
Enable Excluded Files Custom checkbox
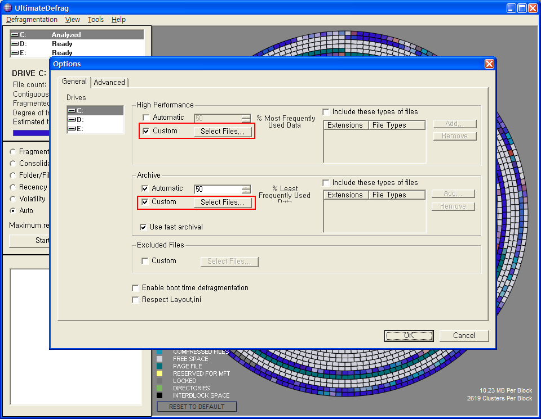pyautogui.click(x=145, y=261)
